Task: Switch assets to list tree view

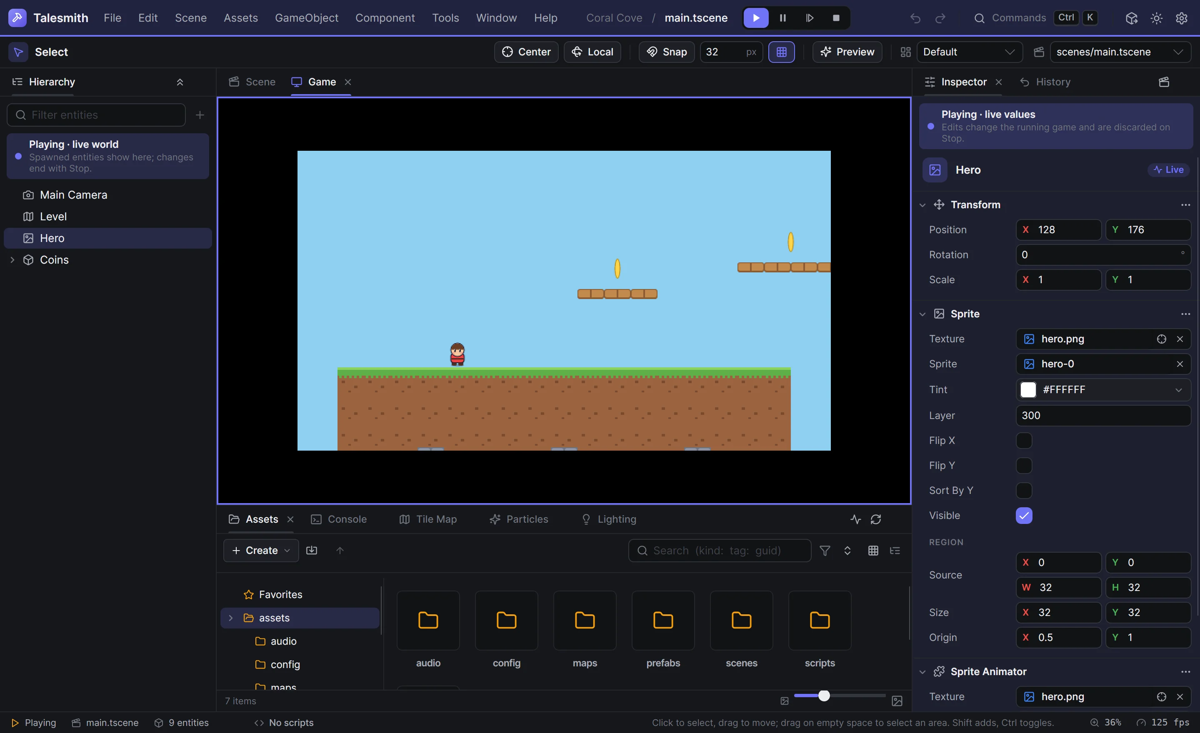Action: pyautogui.click(x=895, y=551)
